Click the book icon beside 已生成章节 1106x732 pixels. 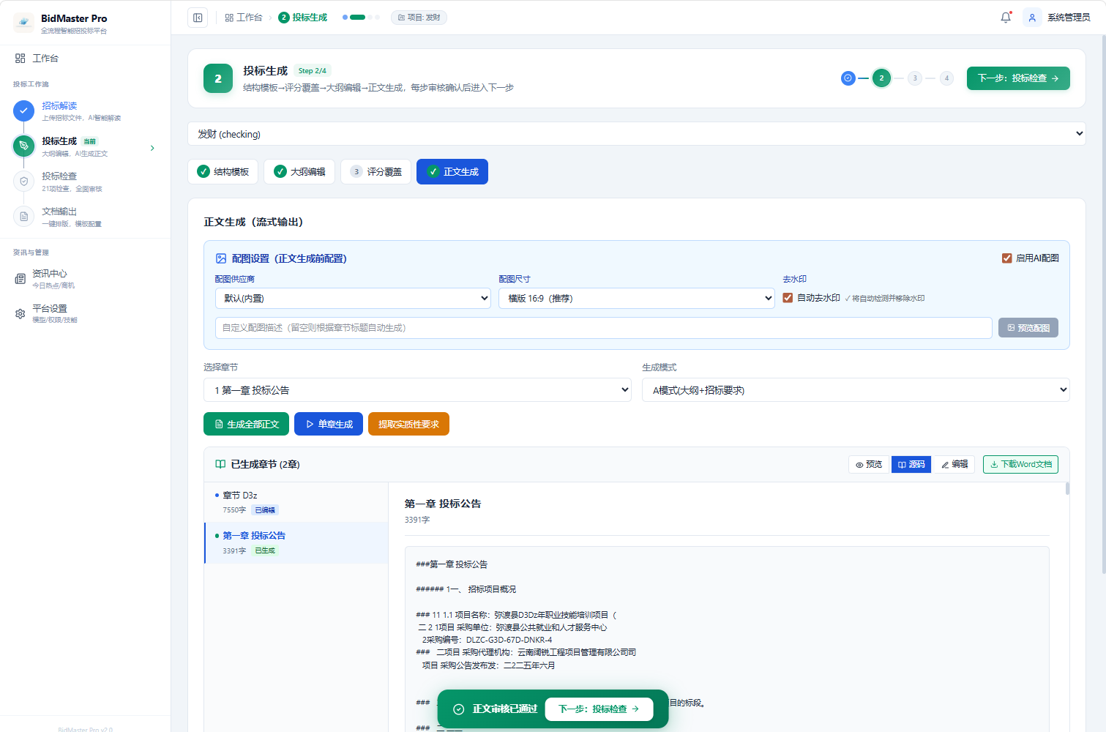point(220,464)
